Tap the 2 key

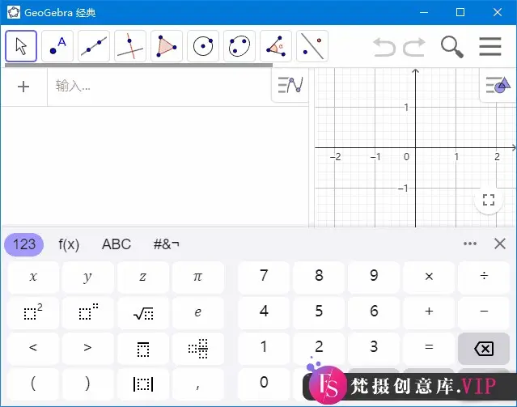(319, 348)
